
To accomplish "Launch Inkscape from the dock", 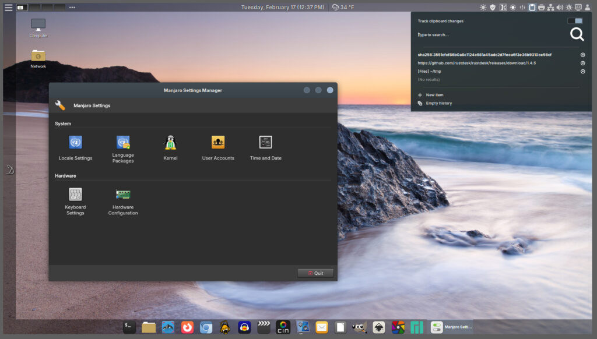I will click(x=378, y=327).
